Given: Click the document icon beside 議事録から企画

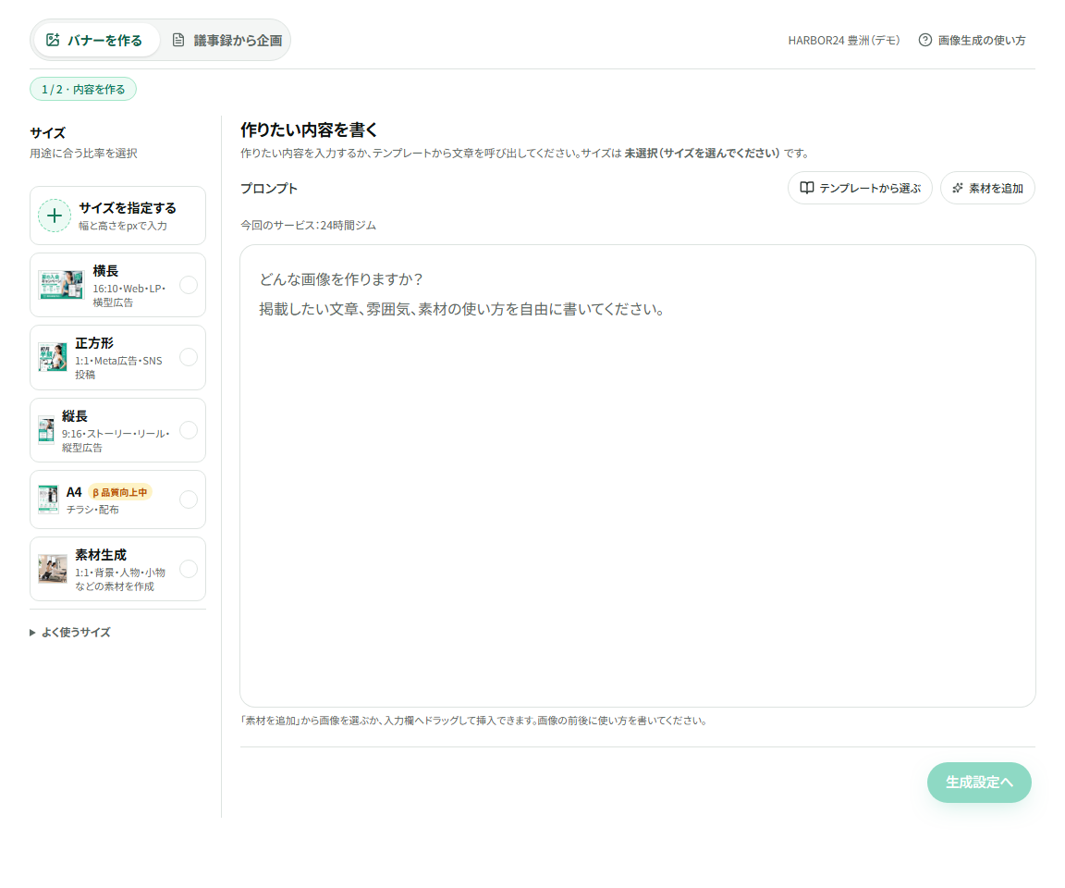Looking at the screenshot, I should pyautogui.click(x=177, y=40).
